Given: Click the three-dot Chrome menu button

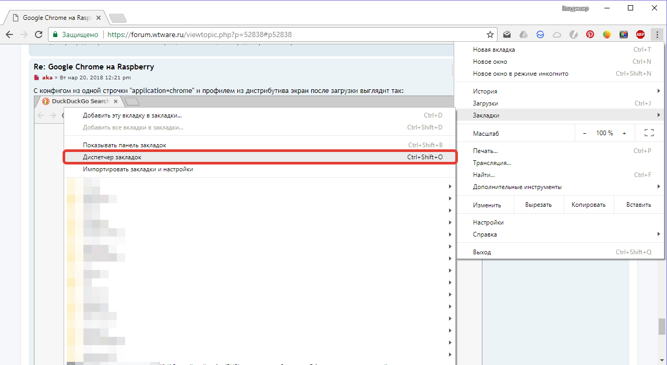Looking at the screenshot, I should pyautogui.click(x=657, y=34).
